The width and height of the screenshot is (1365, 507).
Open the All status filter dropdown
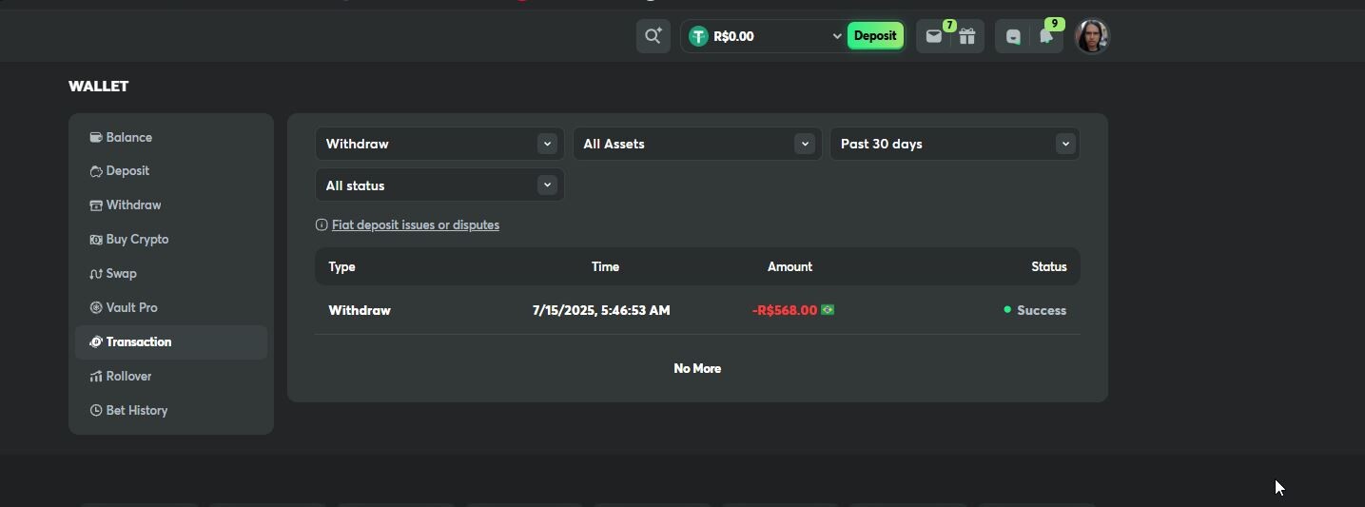[x=439, y=185]
